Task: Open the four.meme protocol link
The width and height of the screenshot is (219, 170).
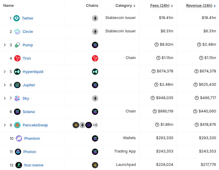Action: pos(34,165)
